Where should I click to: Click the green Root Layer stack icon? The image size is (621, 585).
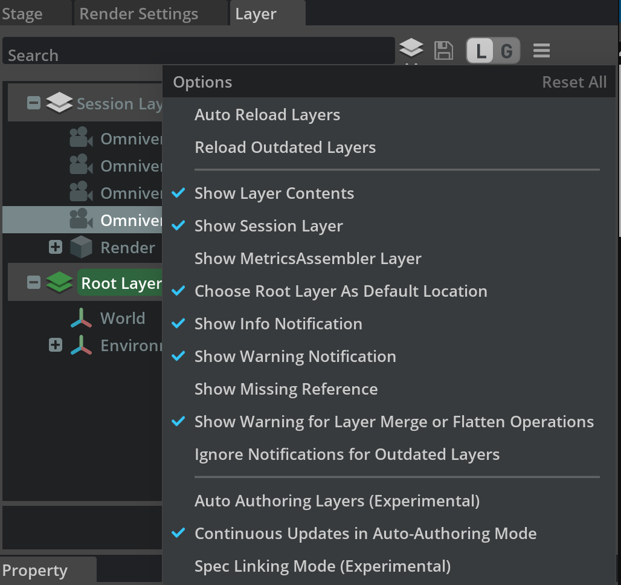tap(59, 283)
